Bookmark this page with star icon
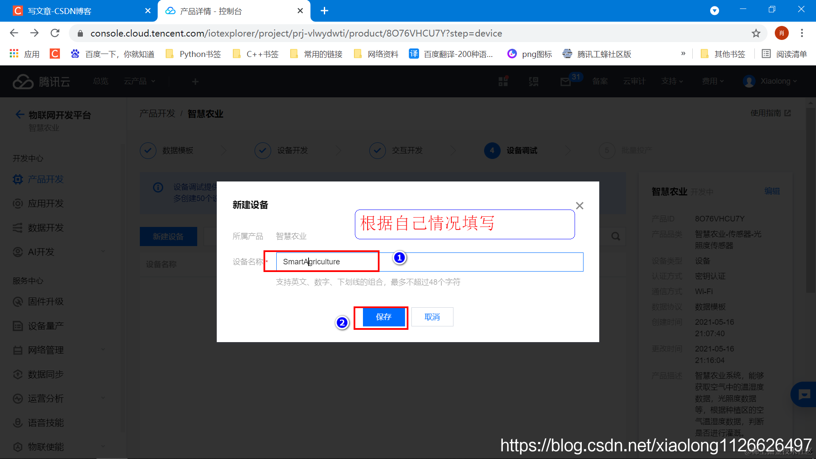 pos(756,33)
